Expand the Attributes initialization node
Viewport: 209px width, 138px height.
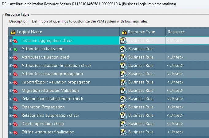pos(10,49)
